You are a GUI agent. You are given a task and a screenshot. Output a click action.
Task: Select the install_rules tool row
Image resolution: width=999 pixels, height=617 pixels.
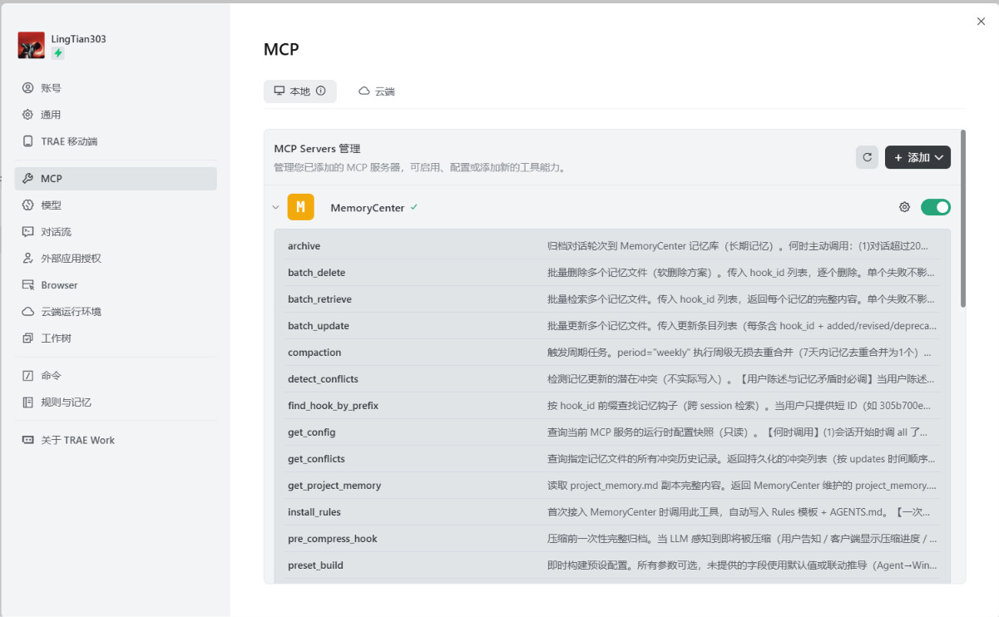click(x=612, y=512)
